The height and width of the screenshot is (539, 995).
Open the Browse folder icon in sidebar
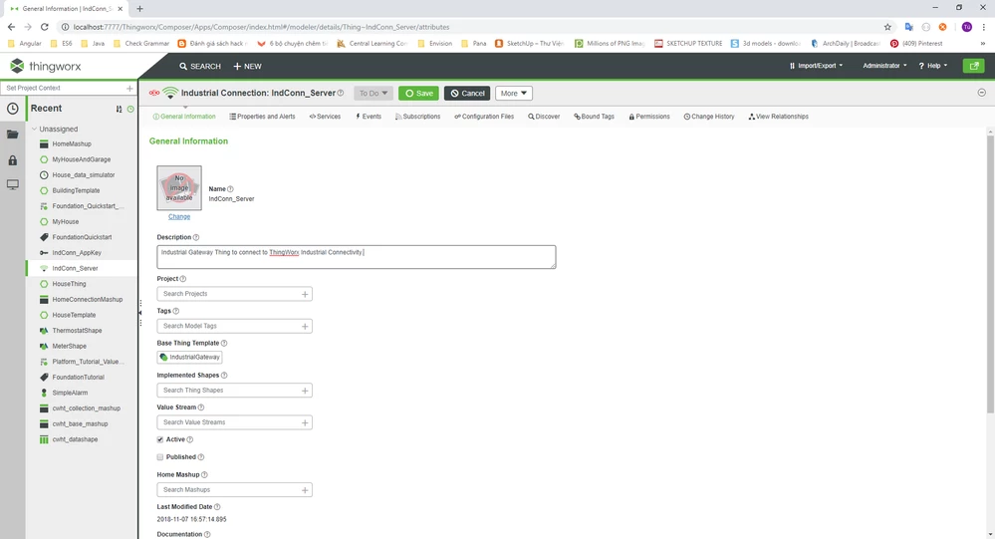(13, 135)
